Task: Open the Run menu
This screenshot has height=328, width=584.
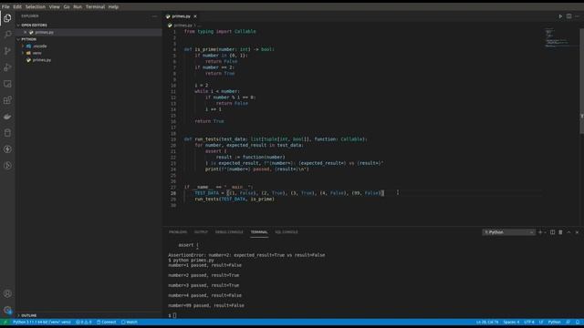Action: click(x=78, y=6)
